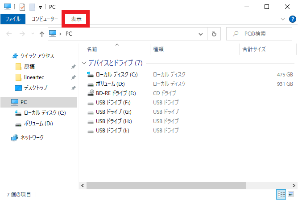Select the 原稿 folder in quick access
The width and height of the screenshot is (298, 200).
29,67
